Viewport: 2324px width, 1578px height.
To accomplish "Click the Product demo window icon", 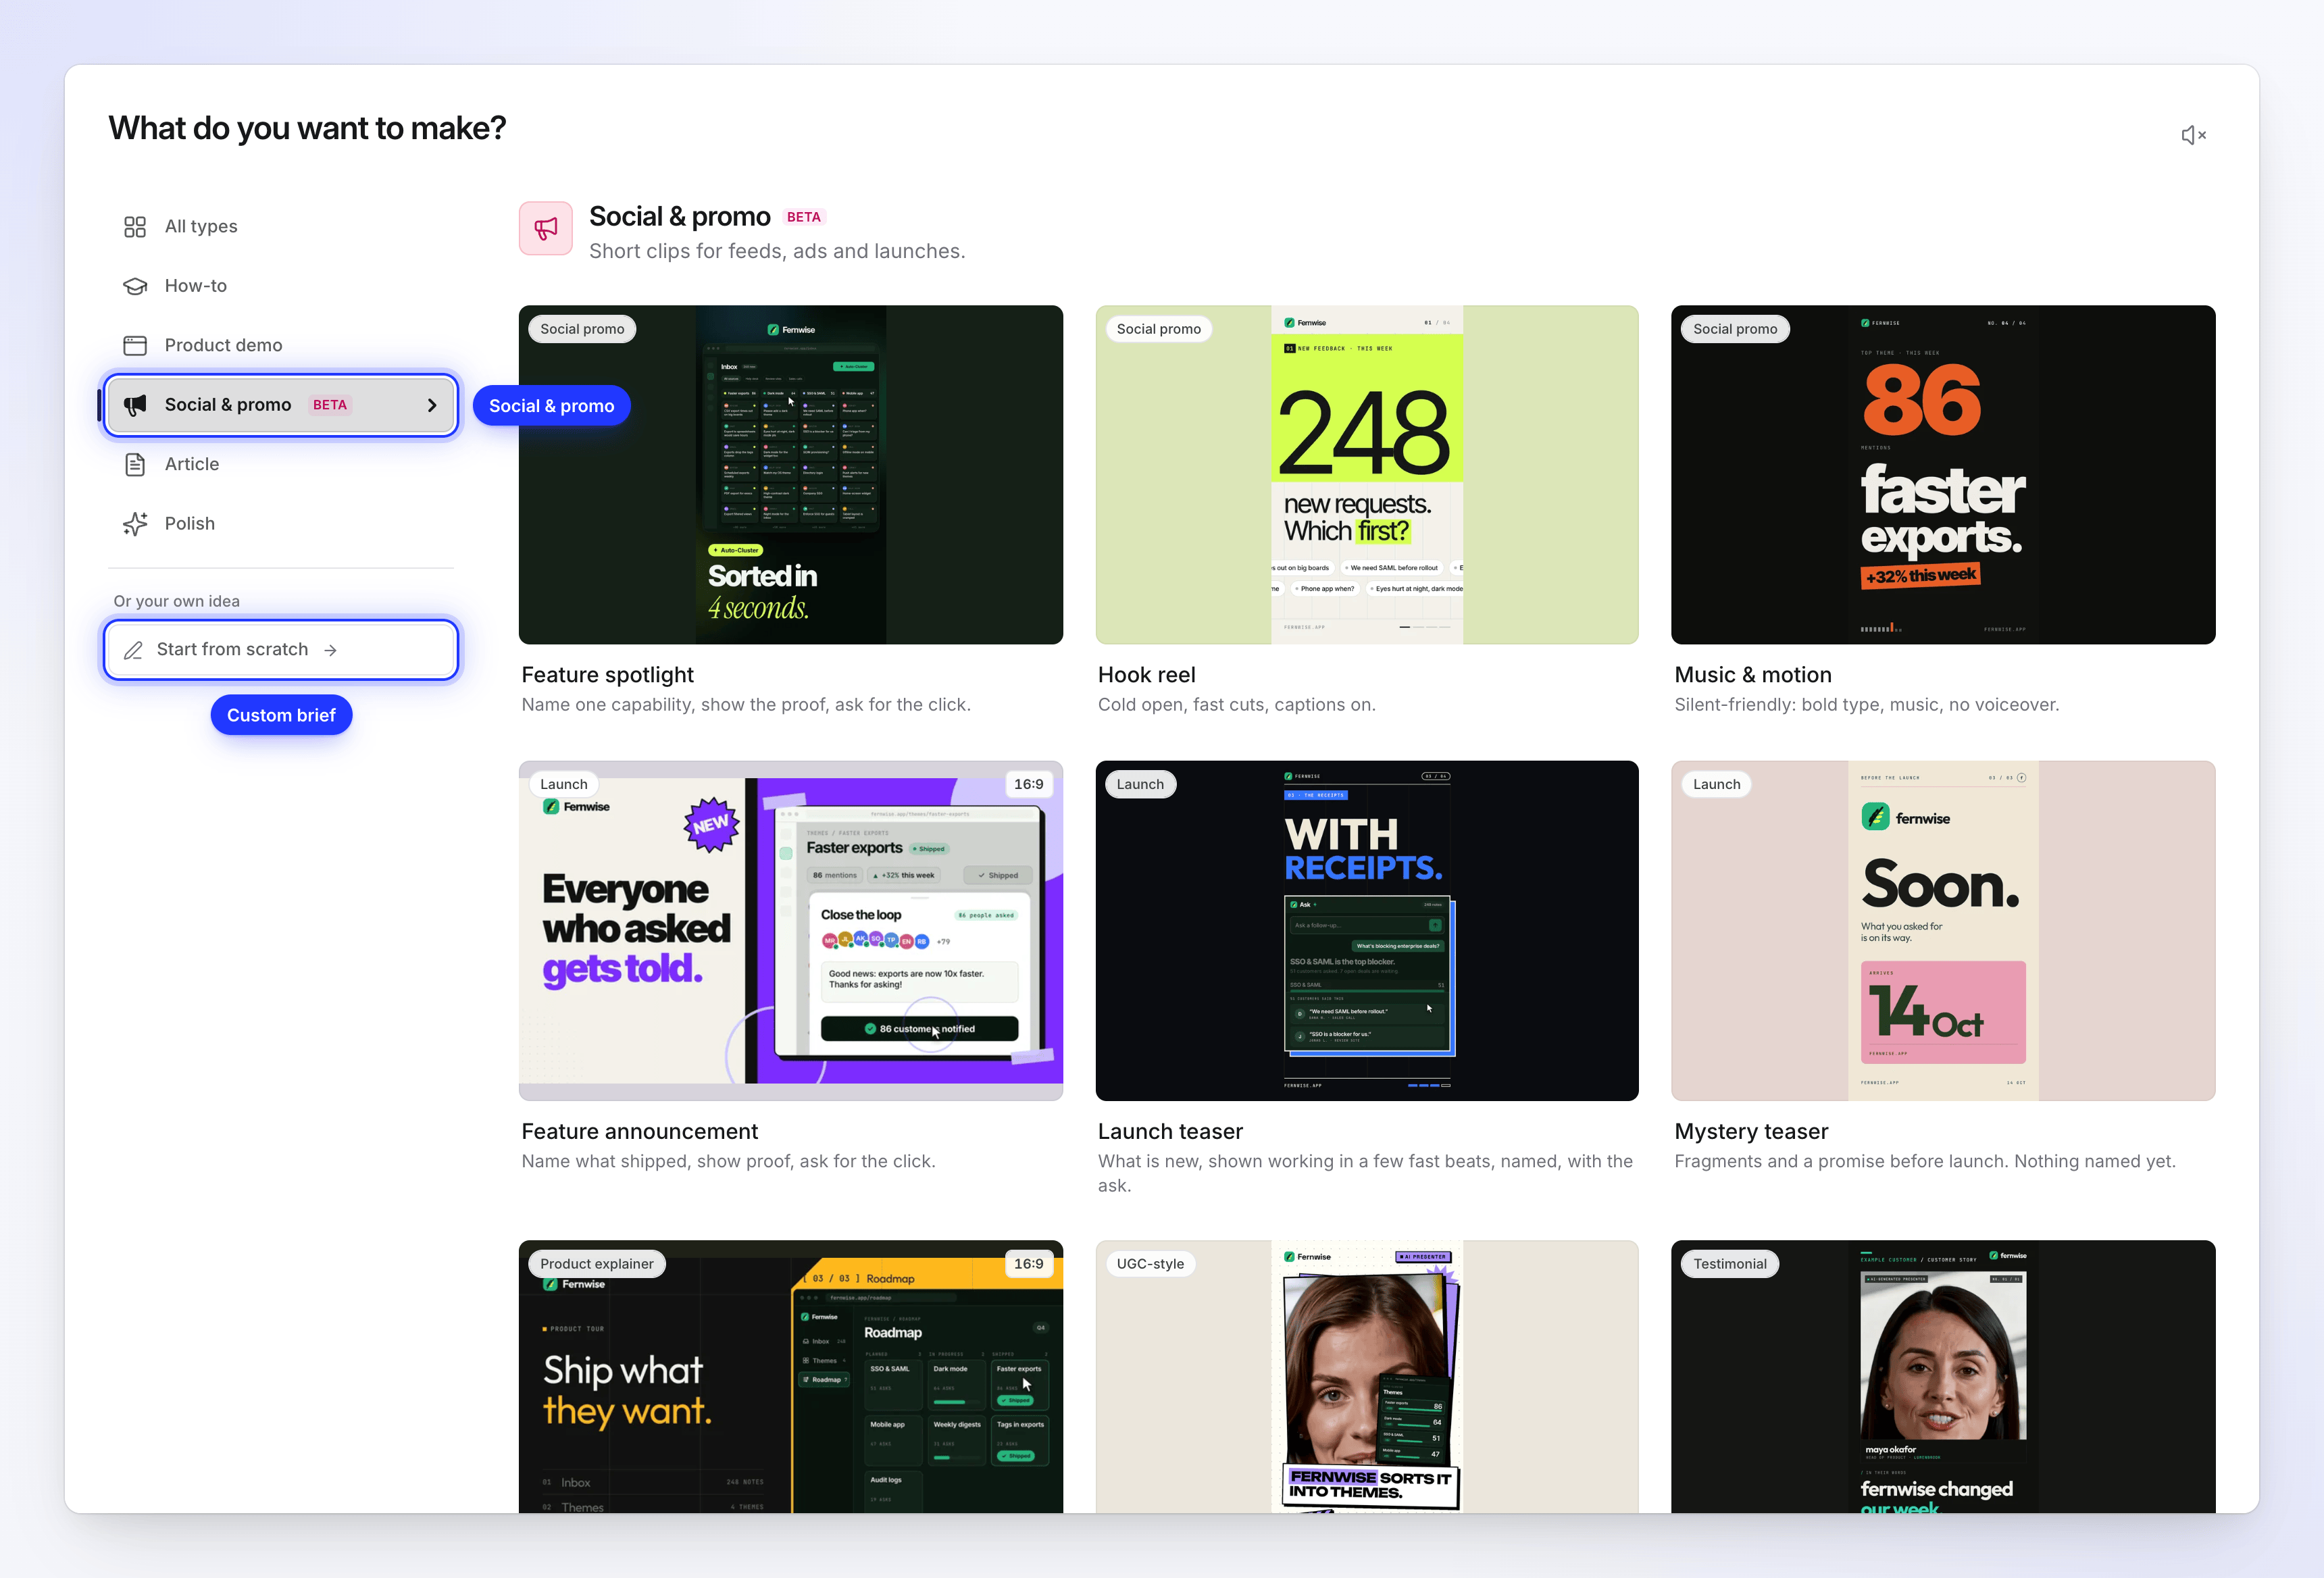I will (x=135, y=345).
